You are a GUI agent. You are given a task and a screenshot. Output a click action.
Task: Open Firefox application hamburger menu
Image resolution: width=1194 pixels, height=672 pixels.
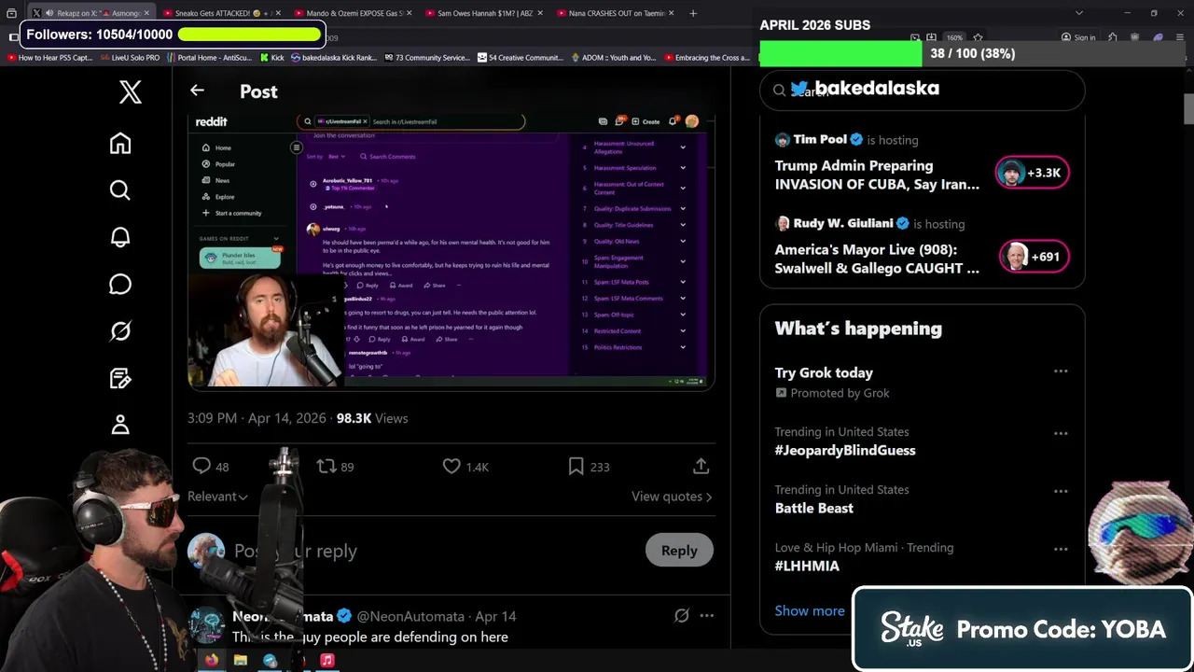pos(1180,37)
